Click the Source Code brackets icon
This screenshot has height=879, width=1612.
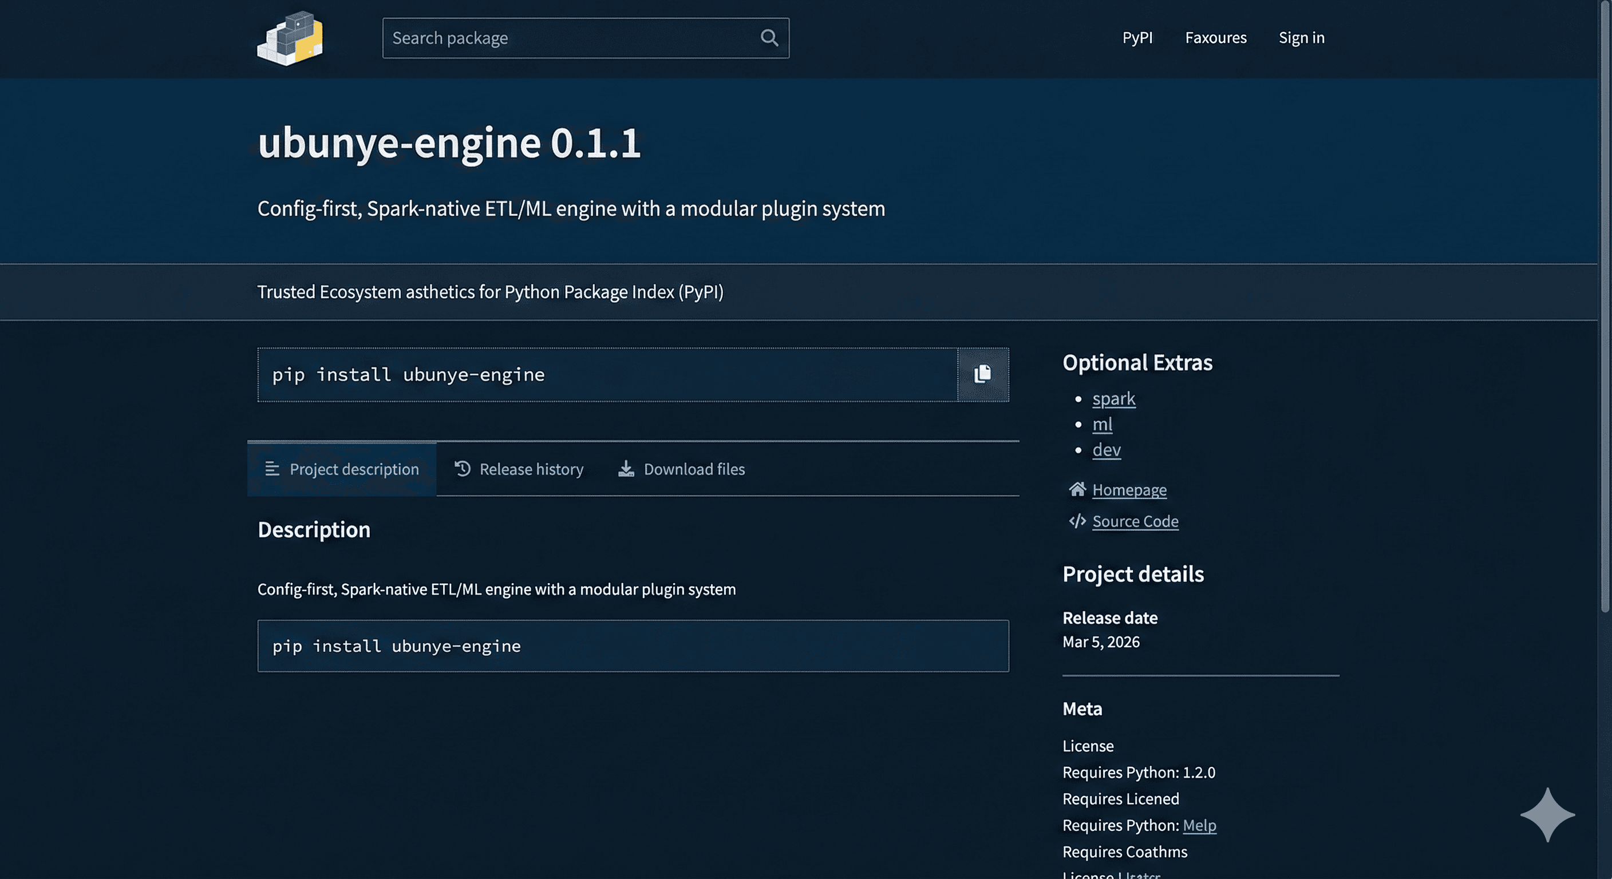click(1076, 521)
